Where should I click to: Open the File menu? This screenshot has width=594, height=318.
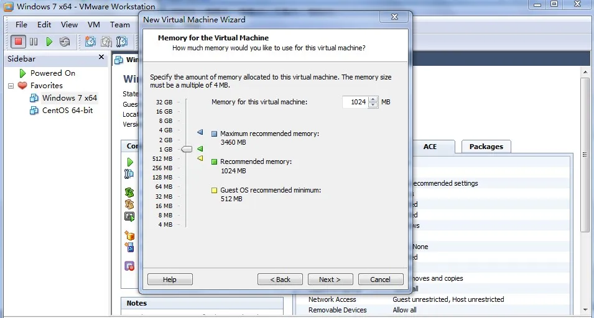(x=21, y=25)
